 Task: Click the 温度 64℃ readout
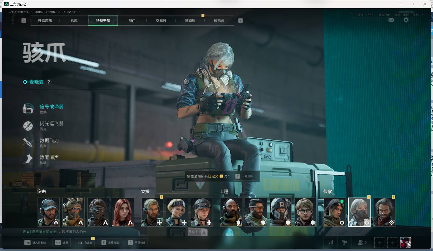pos(366,15)
